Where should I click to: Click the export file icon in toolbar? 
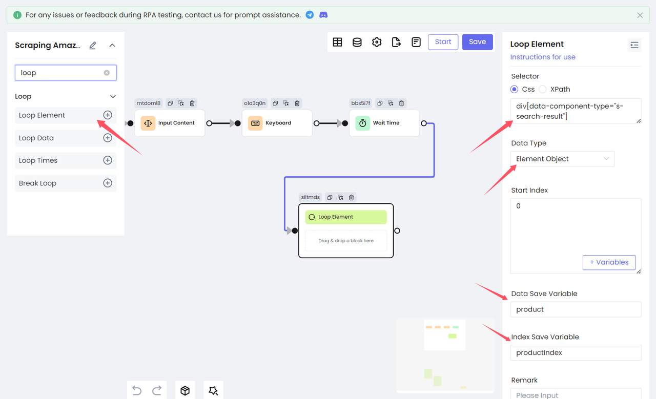click(x=396, y=42)
